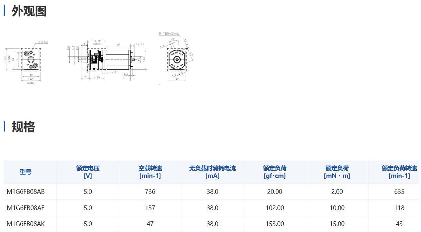Click the rated load speed value 43
The width and height of the screenshot is (421, 232).
pyautogui.click(x=399, y=224)
